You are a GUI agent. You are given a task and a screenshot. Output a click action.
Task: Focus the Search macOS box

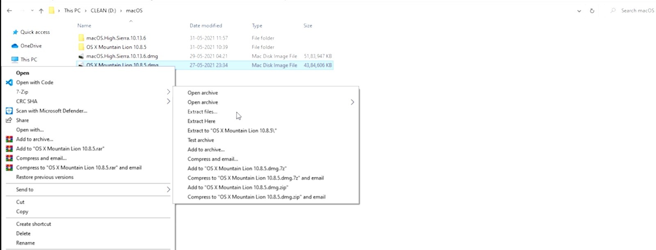pyautogui.click(x=637, y=10)
